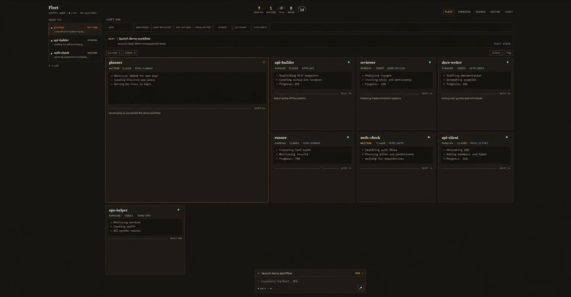Click the blue main branch dot
The width and height of the screenshot is (571, 297).
pos(258,288)
